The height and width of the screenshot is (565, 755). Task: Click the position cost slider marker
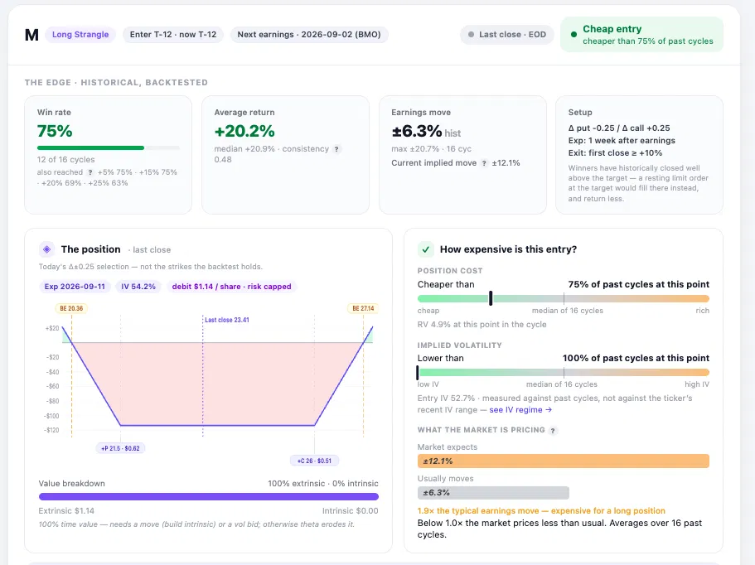coord(491,298)
